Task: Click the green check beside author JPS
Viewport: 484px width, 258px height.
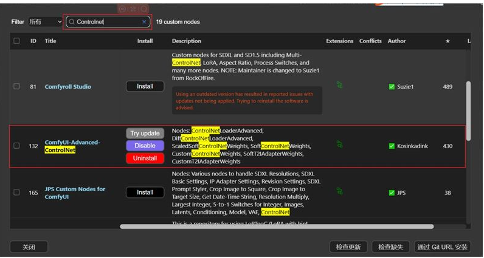Action: (392, 193)
